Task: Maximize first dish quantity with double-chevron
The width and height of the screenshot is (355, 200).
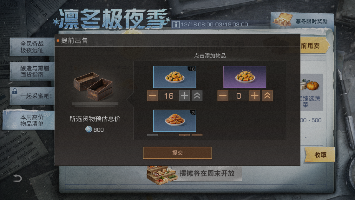Action: pyautogui.click(x=197, y=96)
